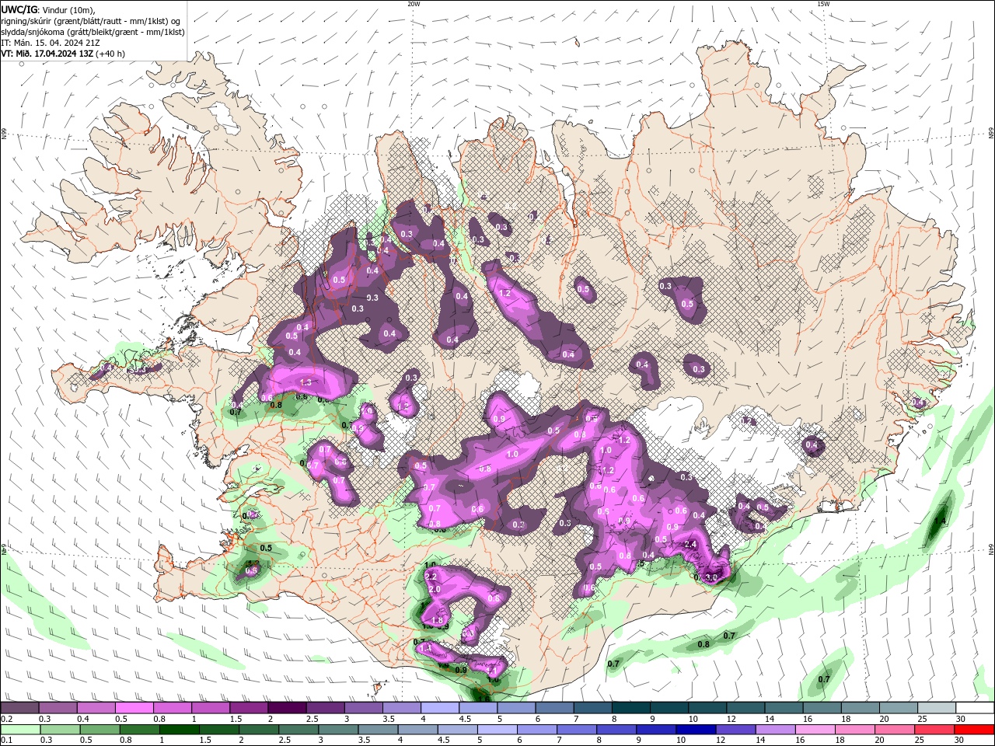
Task: Click the snow scale swatch starting at 0.3
Action: click(x=58, y=708)
